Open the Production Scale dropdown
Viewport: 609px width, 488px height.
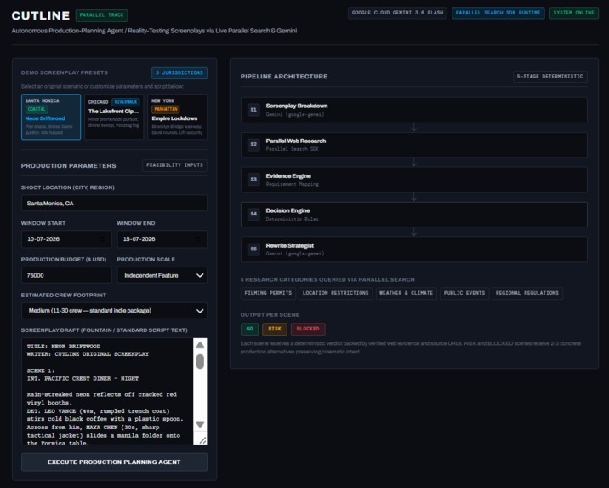click(x=162, y=275)
